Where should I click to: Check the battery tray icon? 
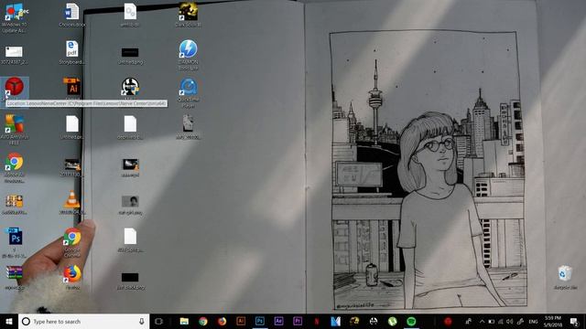(x=492, y=322)
